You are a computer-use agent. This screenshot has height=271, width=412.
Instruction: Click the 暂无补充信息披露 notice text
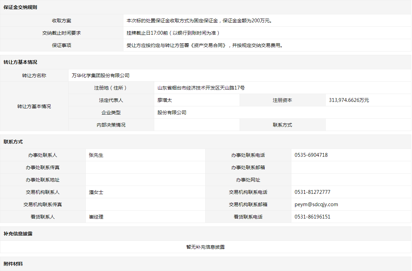(206, 247)
